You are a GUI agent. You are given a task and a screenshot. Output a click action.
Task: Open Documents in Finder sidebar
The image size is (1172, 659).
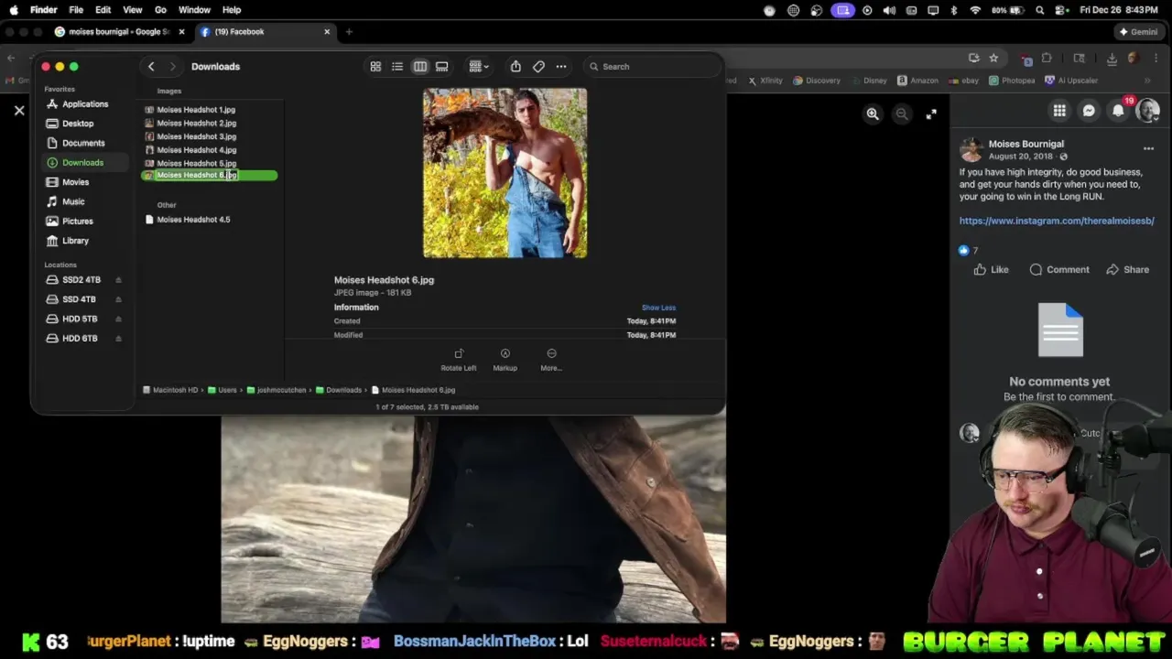82,143
